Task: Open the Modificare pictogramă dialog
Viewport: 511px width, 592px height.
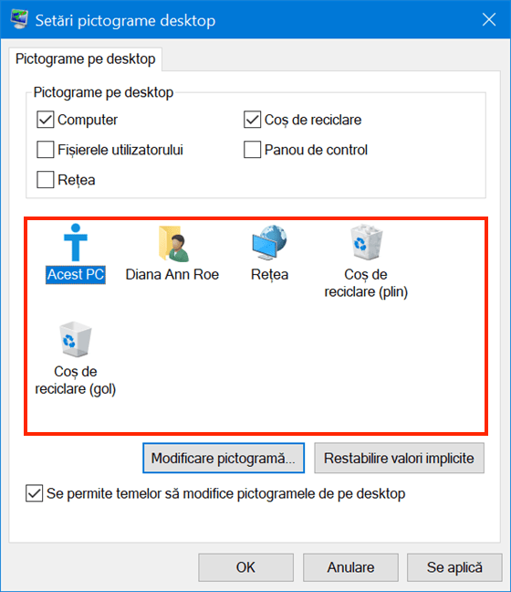Action: pos(224,458)
